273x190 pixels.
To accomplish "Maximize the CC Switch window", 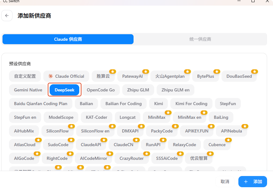I will [x=253, y=1].
